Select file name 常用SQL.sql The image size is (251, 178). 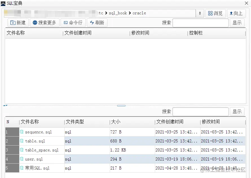[x=37, y=168]
